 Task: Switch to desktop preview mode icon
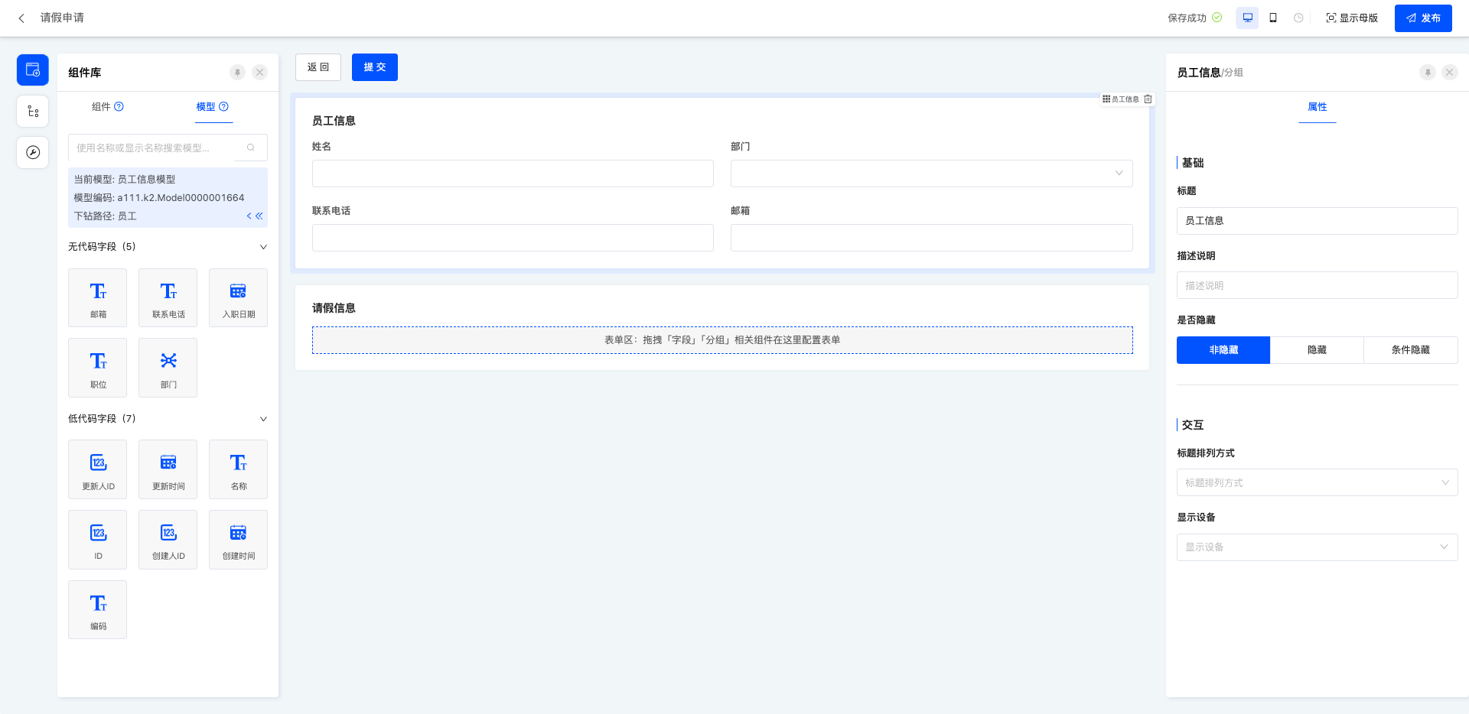(1247, 18)
